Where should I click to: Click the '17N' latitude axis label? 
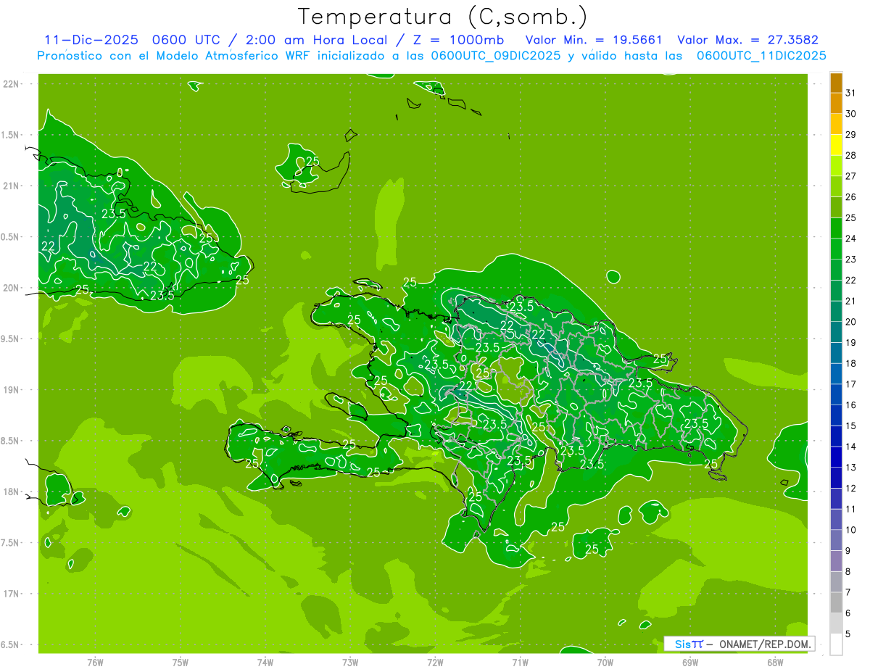point(12,594)
